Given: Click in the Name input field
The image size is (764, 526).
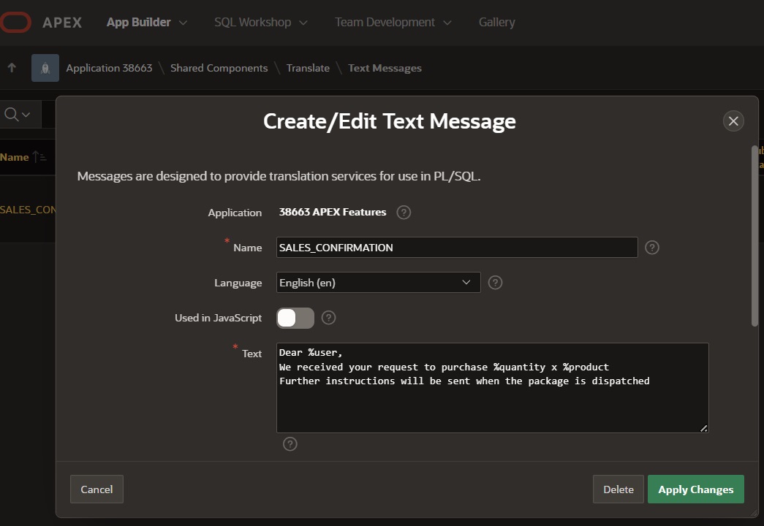Looking at the screenshot, I should pyautogui.click(x=457, y=248).
